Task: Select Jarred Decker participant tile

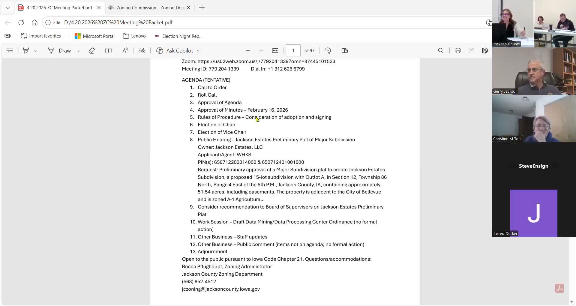Action: click(534, 213)
